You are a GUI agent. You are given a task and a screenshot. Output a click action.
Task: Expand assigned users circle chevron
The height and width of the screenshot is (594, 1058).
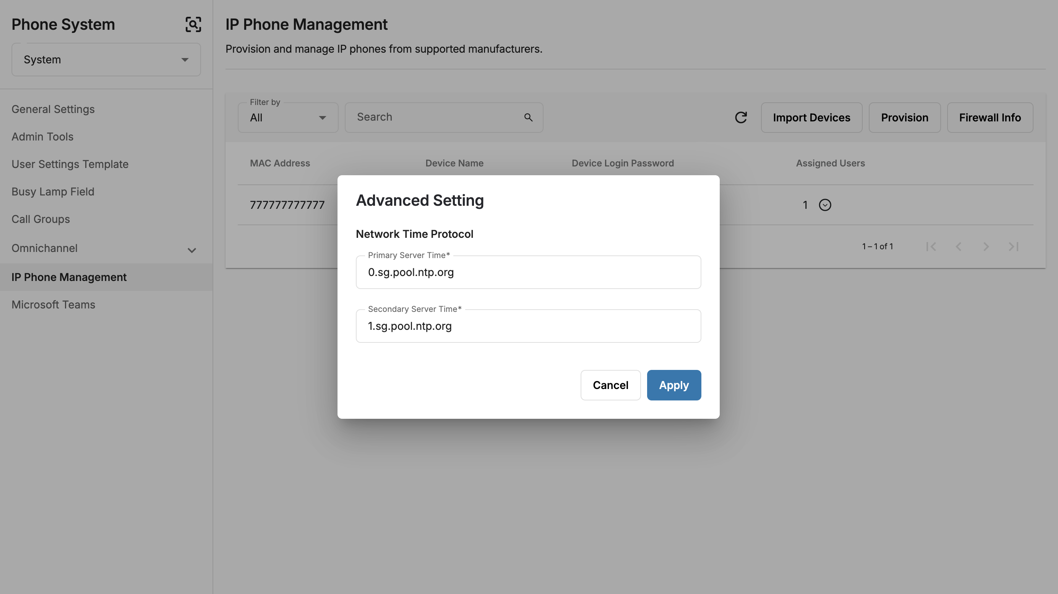click(x=825, y=205)
